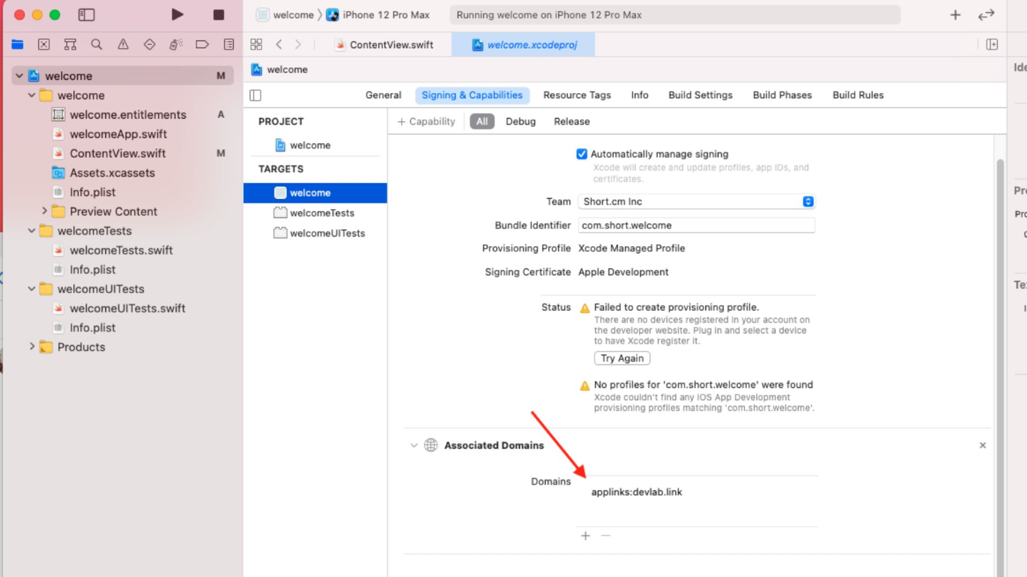Expand the Products folder
Screen dimensions: 1027x577
point(31,346)
